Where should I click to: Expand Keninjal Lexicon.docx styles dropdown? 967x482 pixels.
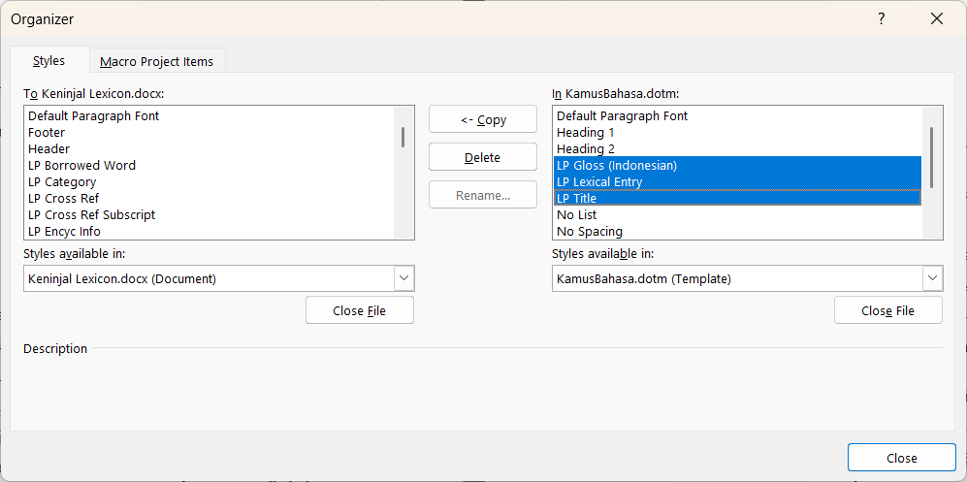coord(403,278)
